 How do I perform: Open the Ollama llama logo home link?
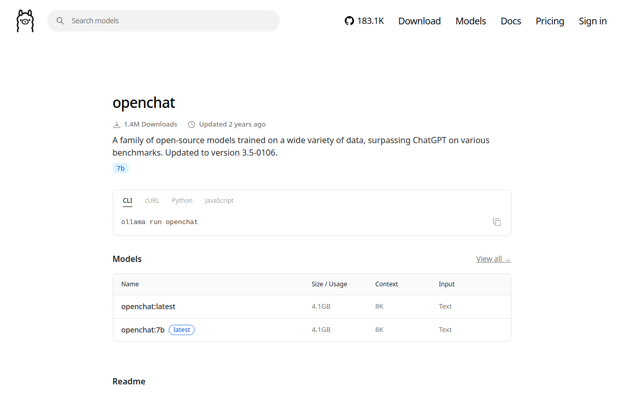[25, 21]
